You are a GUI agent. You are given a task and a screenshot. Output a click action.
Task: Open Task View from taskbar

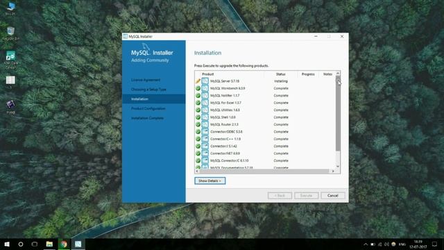tap(35, 244)
